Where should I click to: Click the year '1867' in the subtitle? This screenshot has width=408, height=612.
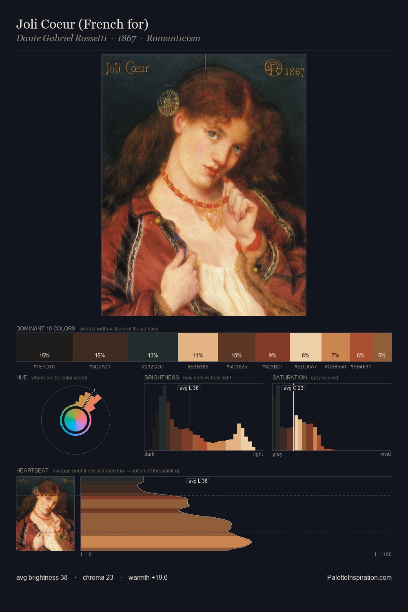point(126,38)
